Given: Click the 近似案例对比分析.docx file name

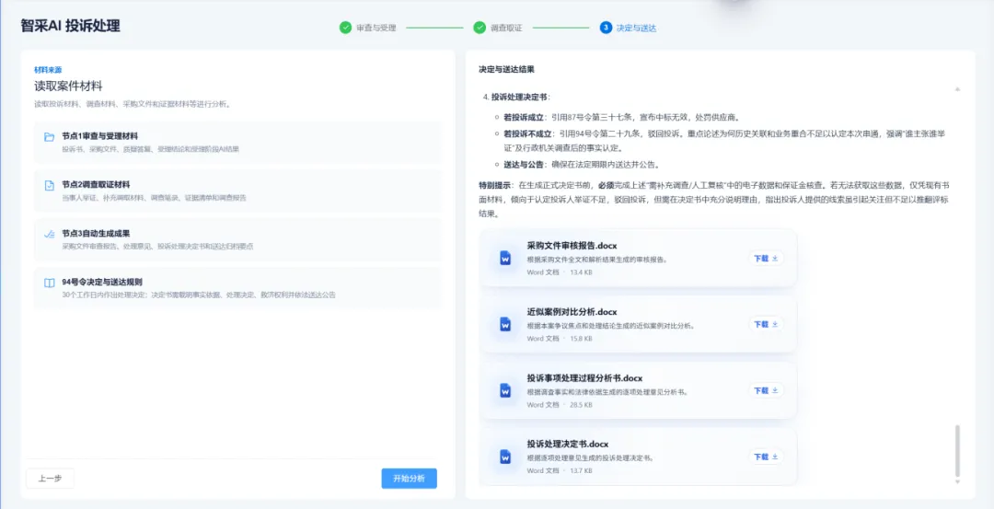Looking at the screenshot, I should 572,312.
